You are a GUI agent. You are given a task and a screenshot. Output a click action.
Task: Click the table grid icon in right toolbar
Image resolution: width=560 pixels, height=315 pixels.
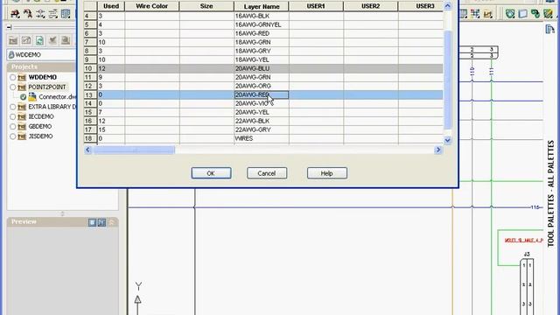(x=463, y=14)
